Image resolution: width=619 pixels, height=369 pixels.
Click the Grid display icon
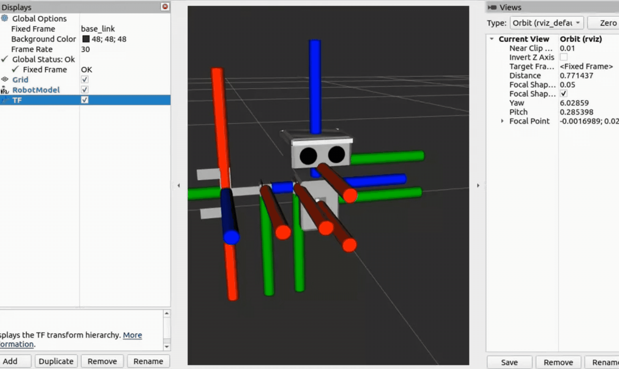[x=4, y=79]
